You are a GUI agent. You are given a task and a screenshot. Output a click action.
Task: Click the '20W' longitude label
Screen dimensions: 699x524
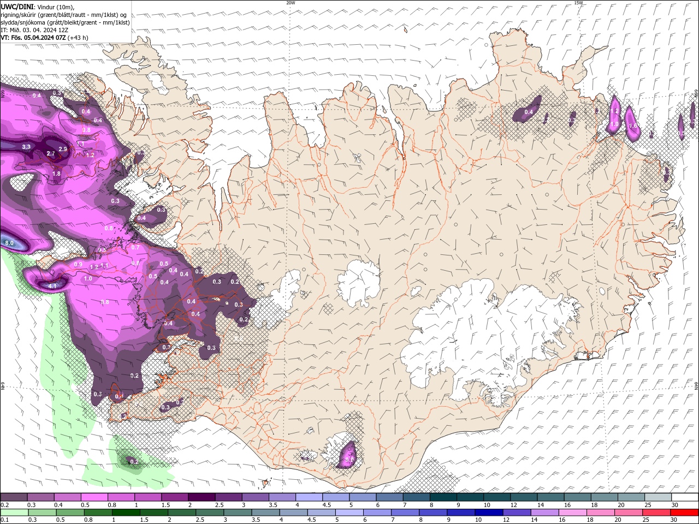(291, 3)
